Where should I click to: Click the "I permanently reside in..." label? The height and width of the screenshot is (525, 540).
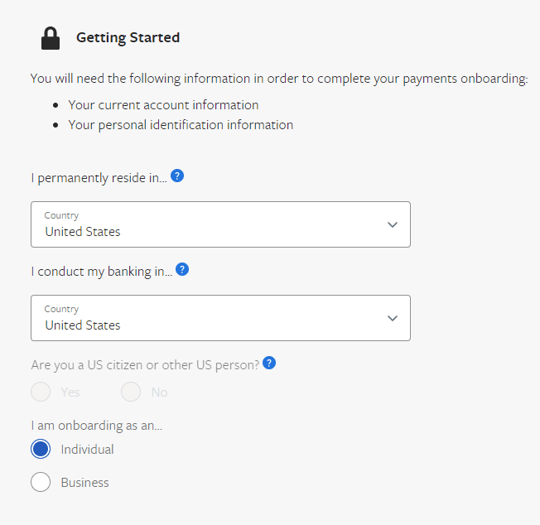tap(99, 177)
